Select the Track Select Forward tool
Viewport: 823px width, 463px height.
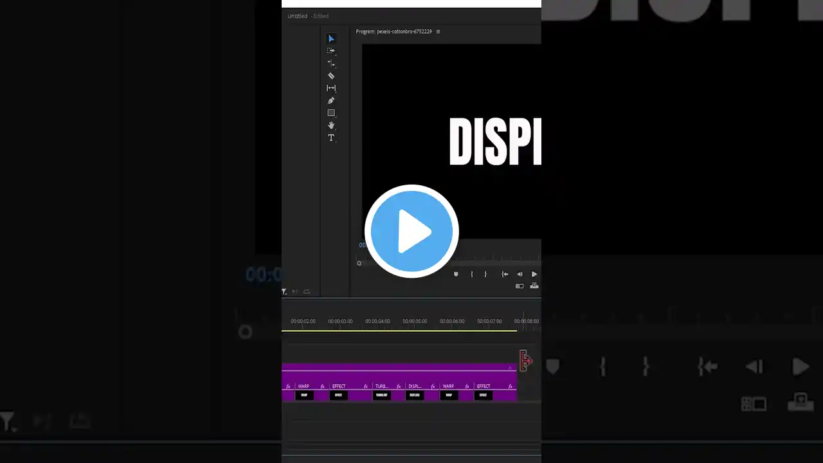[331, 51]
